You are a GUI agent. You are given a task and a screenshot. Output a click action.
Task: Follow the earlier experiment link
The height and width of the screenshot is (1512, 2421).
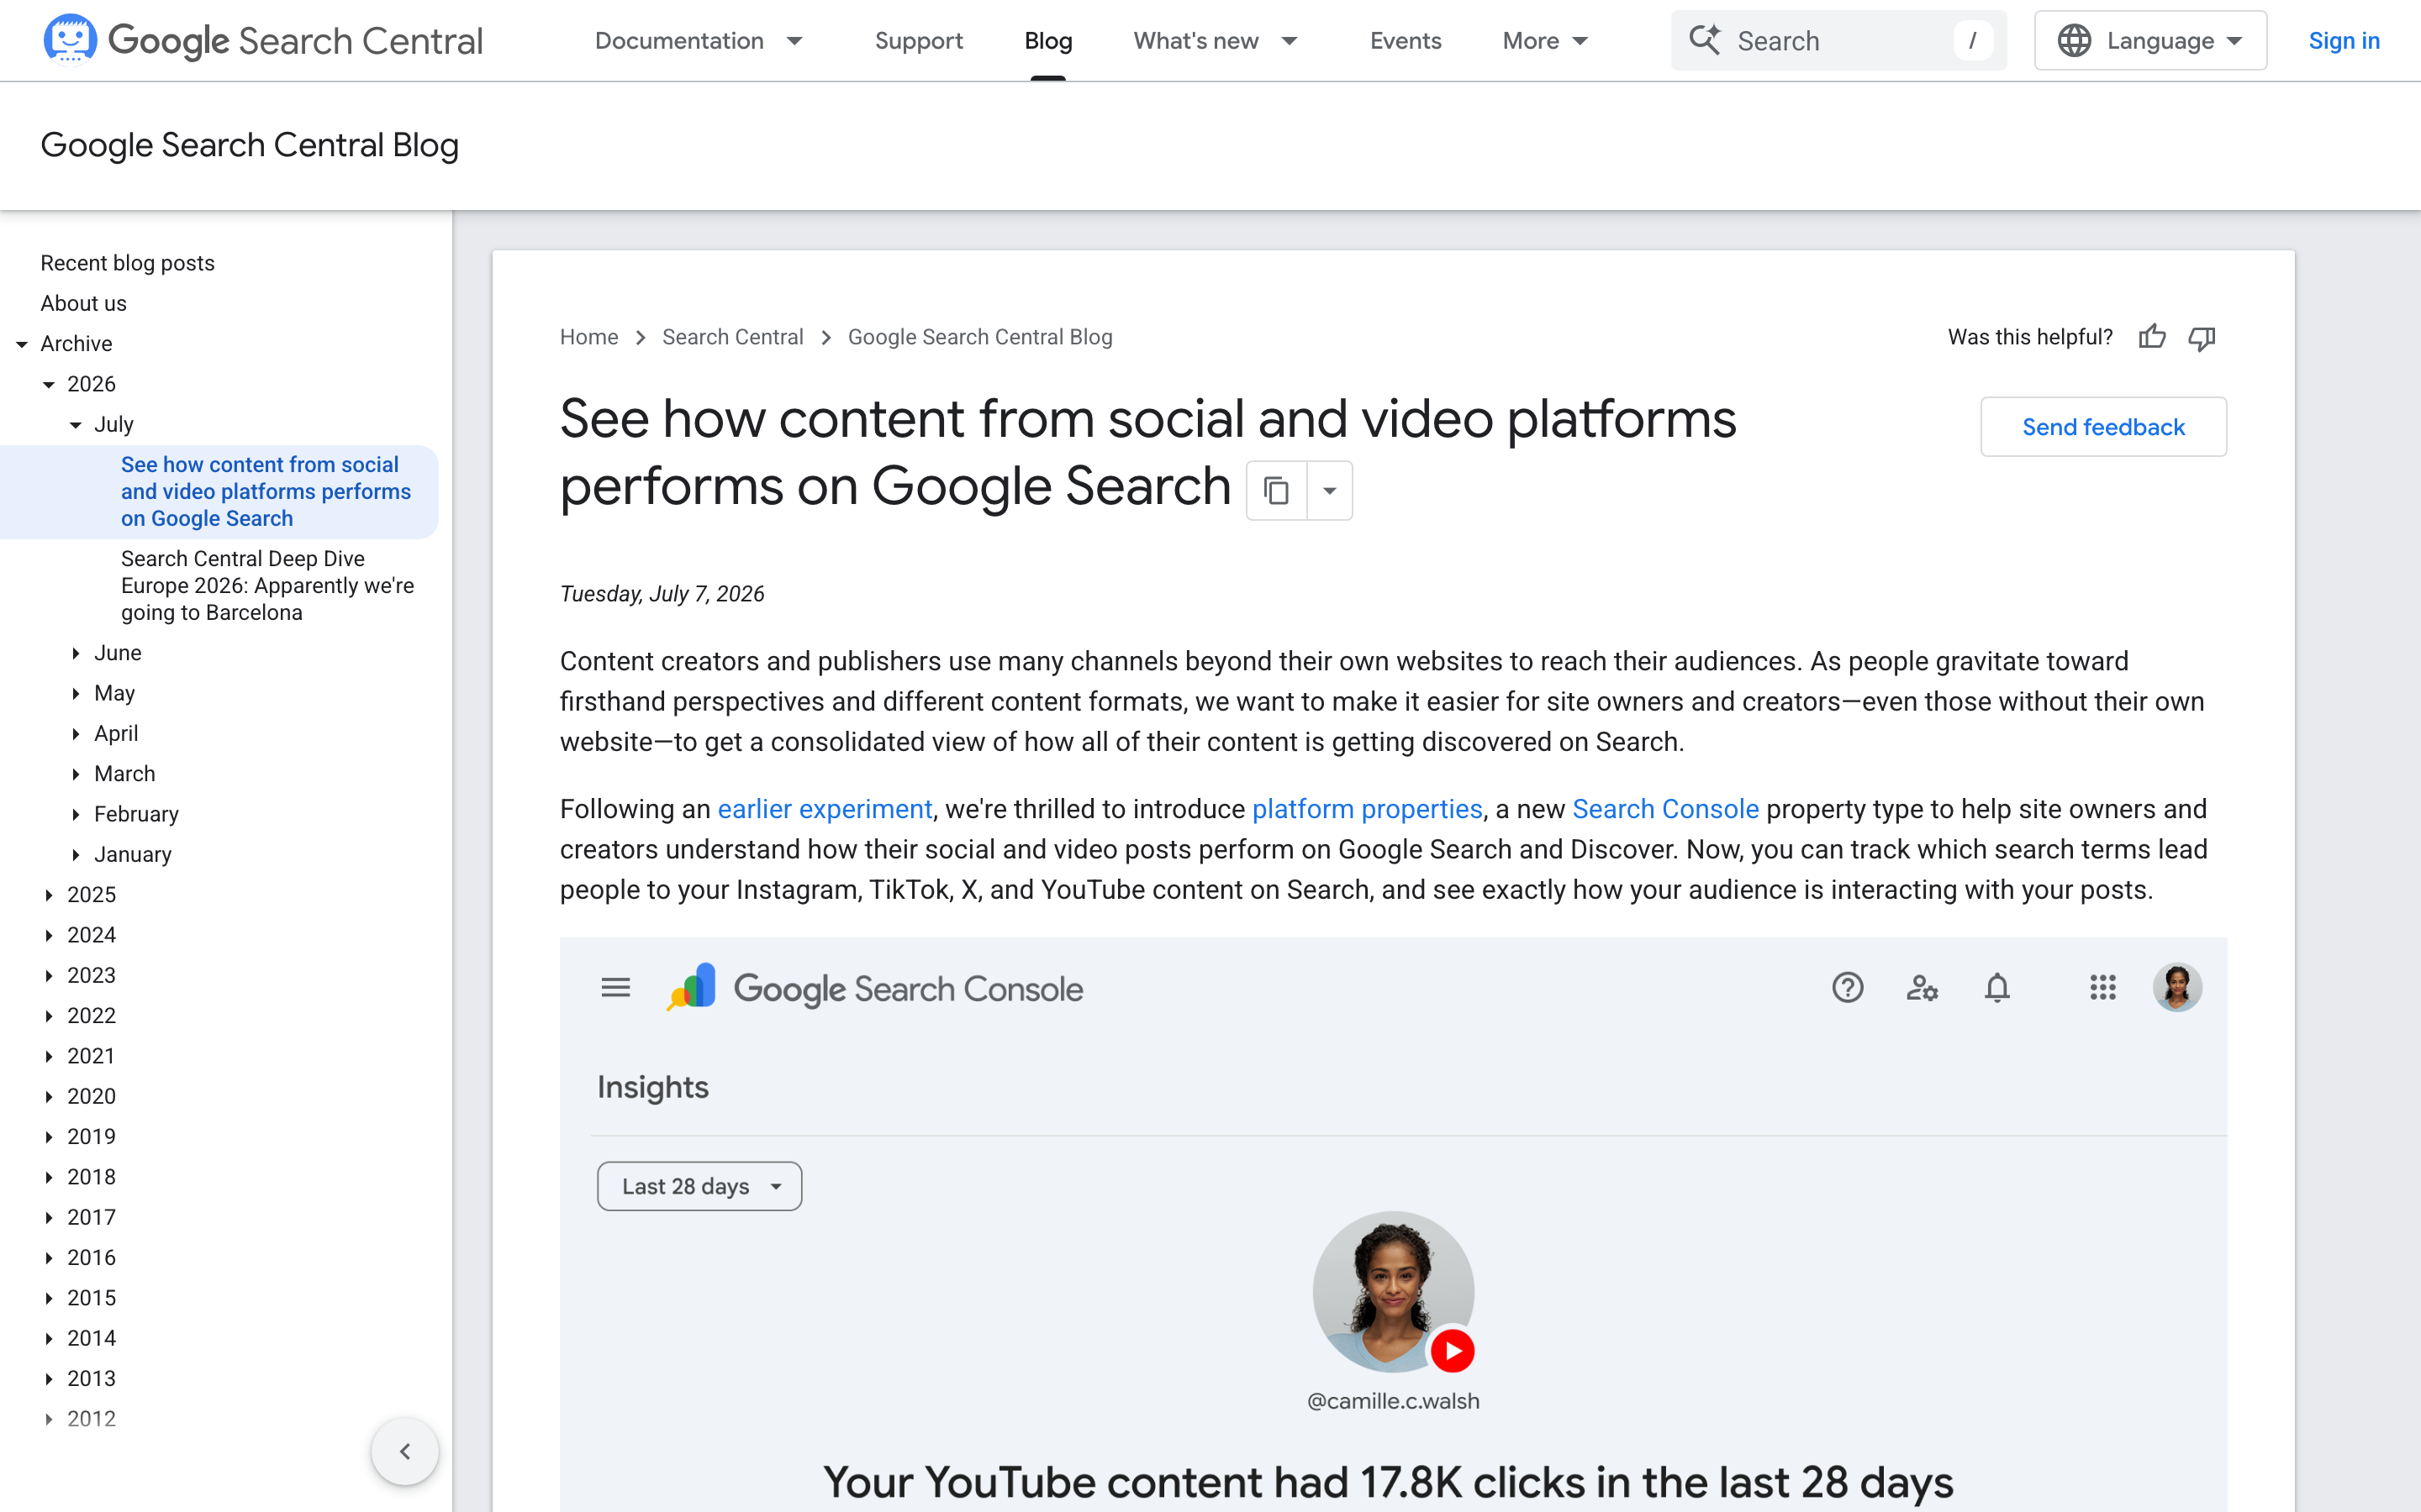(825, 809)
